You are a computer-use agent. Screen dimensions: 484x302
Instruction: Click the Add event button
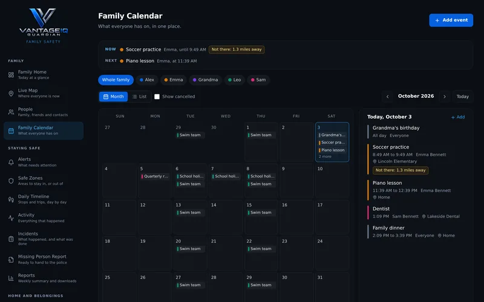click(x=451, y=21)
